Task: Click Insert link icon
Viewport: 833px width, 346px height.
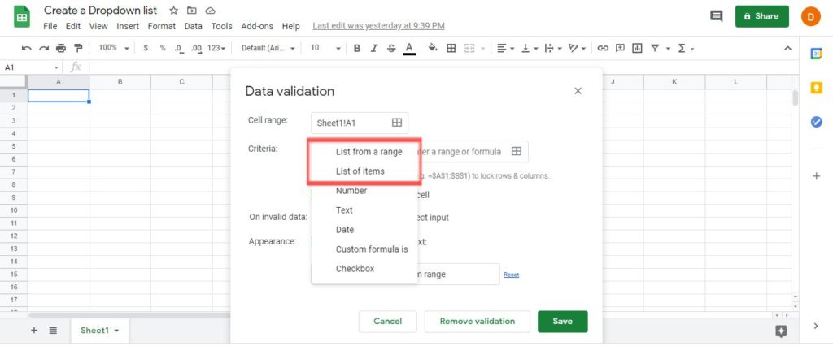Action: [603, 48]
